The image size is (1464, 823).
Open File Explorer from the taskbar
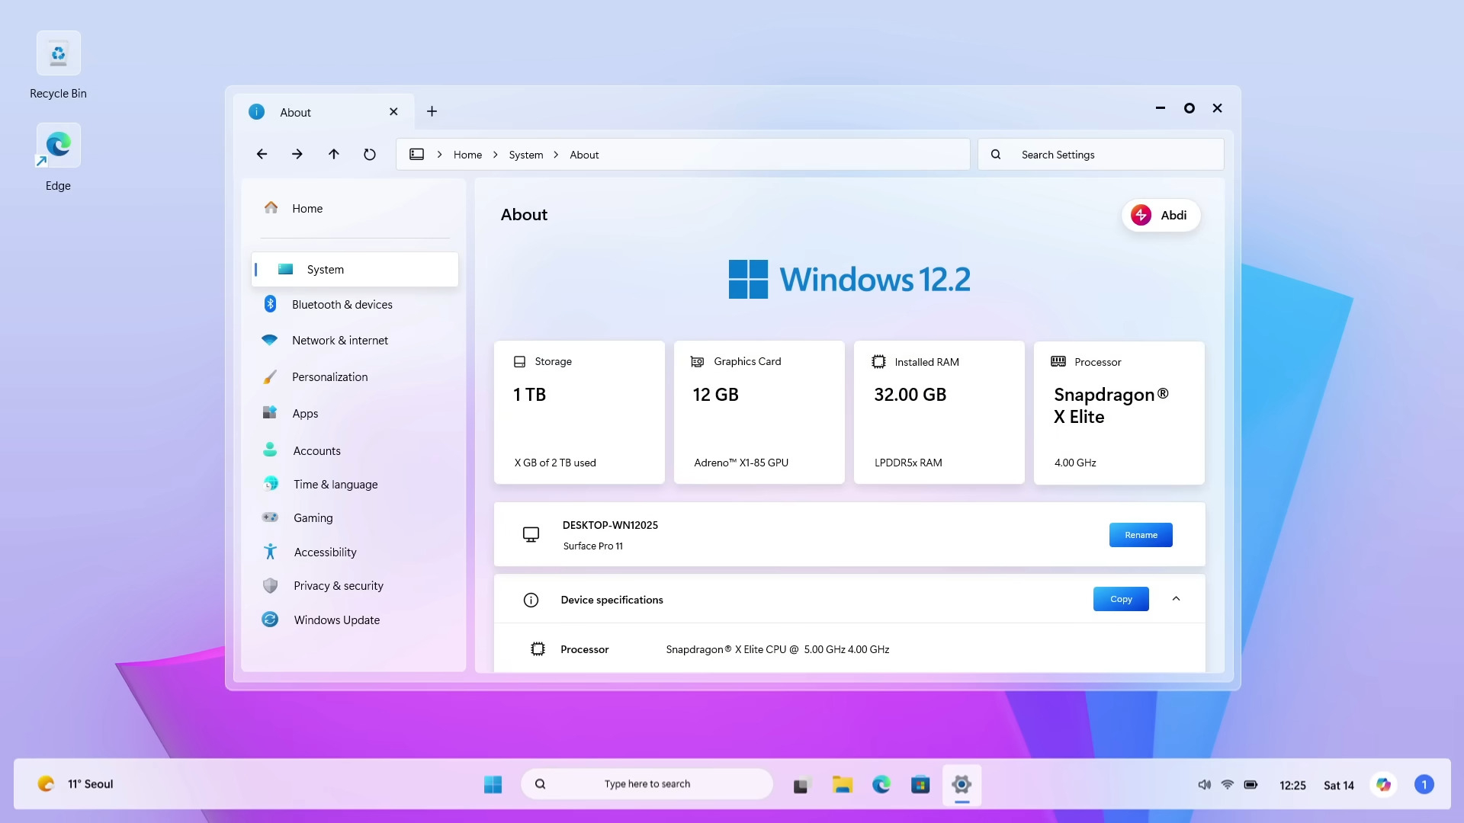842,784
